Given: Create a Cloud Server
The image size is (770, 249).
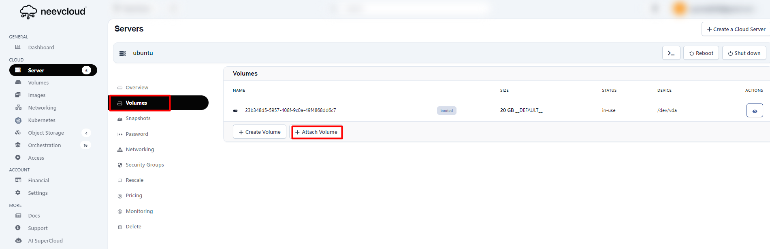Looking at the screenshot, I should 736,30.
